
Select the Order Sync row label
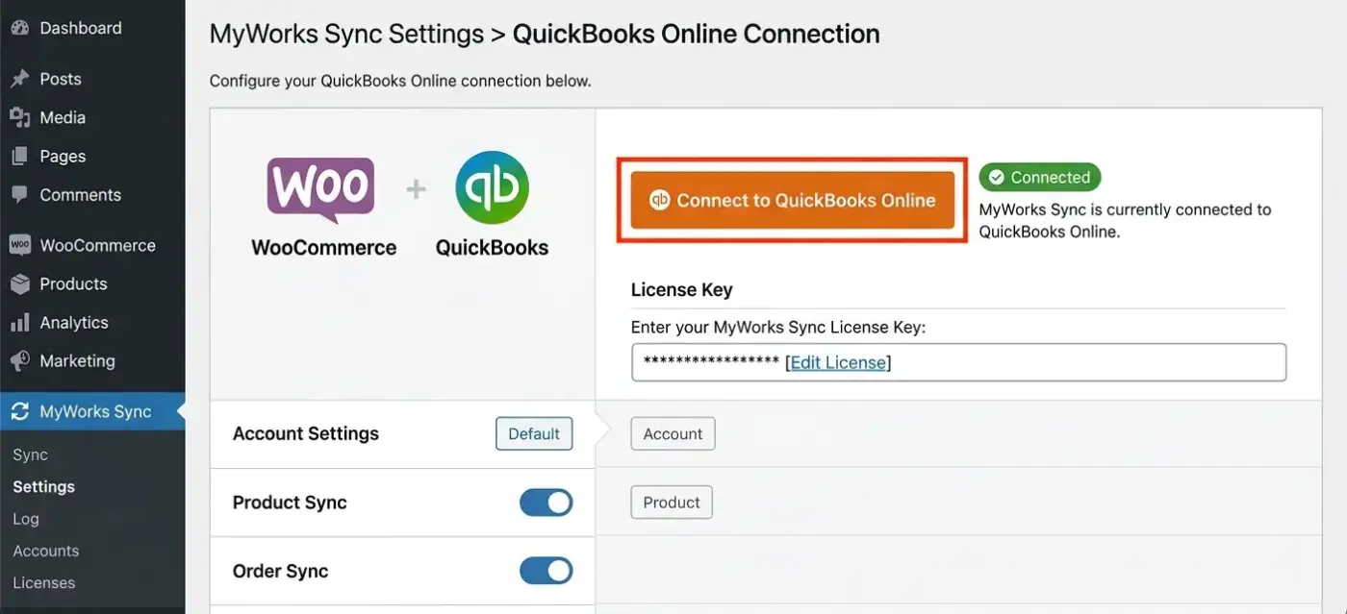pos(281,571)
